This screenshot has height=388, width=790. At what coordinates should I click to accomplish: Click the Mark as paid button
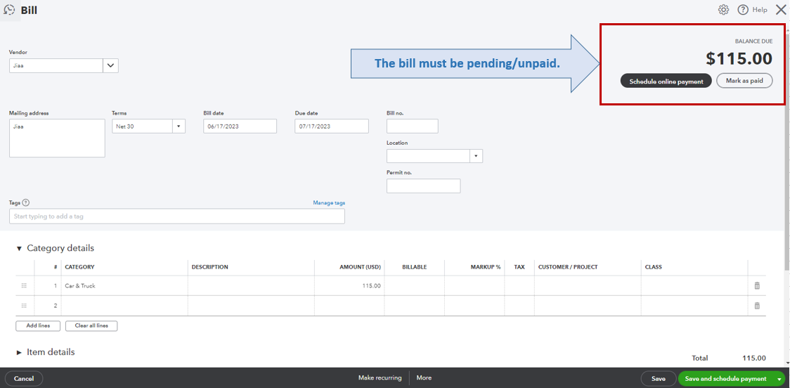pos(744,82)
